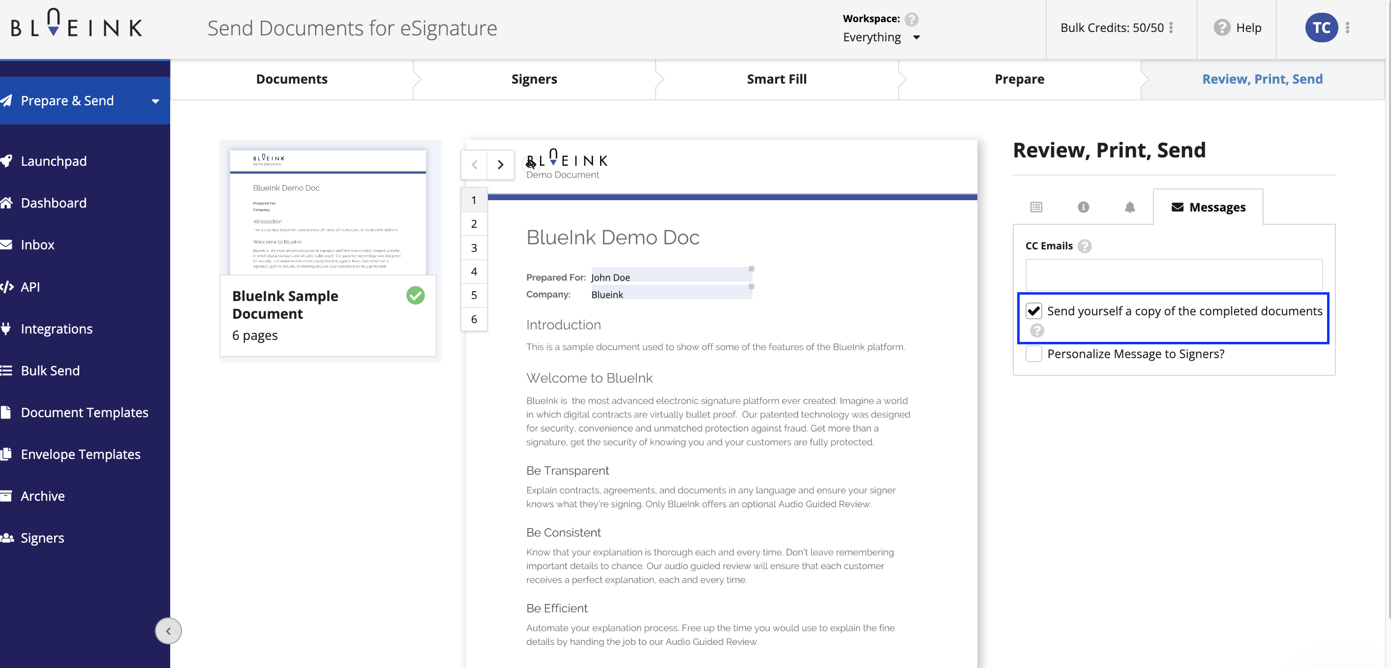
Task: Jump to page 1 of document
Action: coord(474,200)
